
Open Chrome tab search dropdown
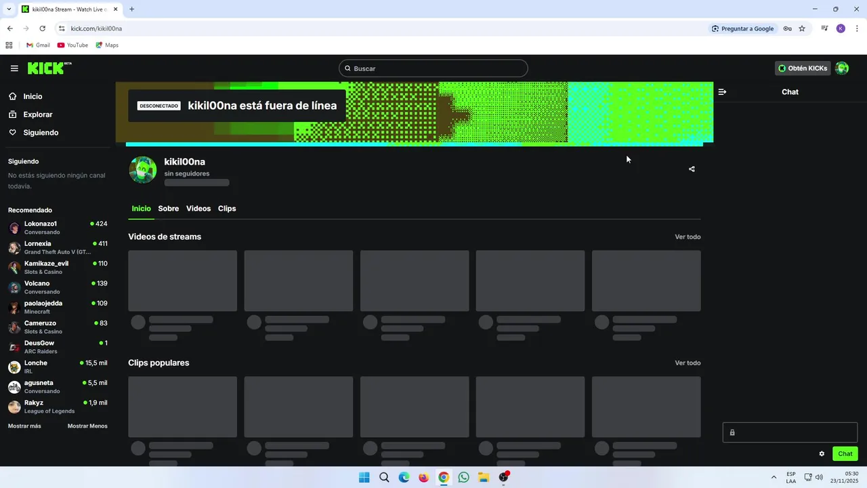(x=9, y=9)
